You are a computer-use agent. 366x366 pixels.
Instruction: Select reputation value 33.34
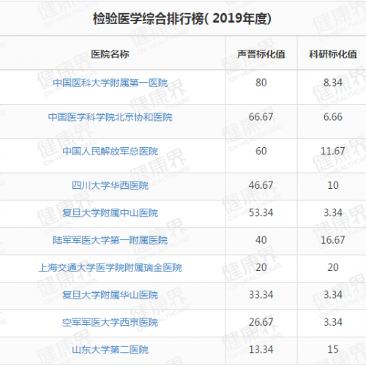(x=261, y=295)
